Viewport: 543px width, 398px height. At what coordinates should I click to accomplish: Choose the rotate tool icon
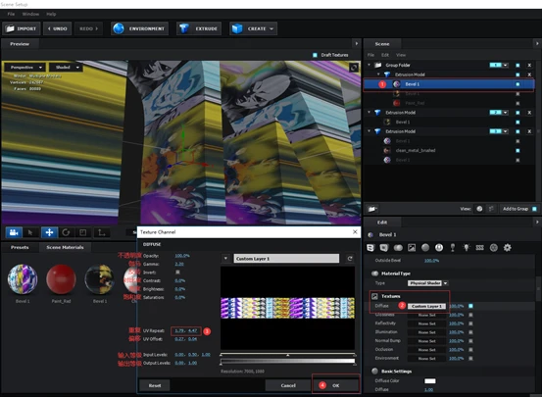(x=66, y=232)
